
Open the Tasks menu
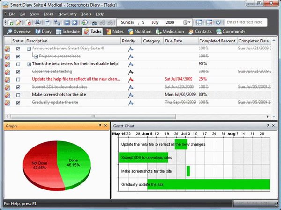49,14
